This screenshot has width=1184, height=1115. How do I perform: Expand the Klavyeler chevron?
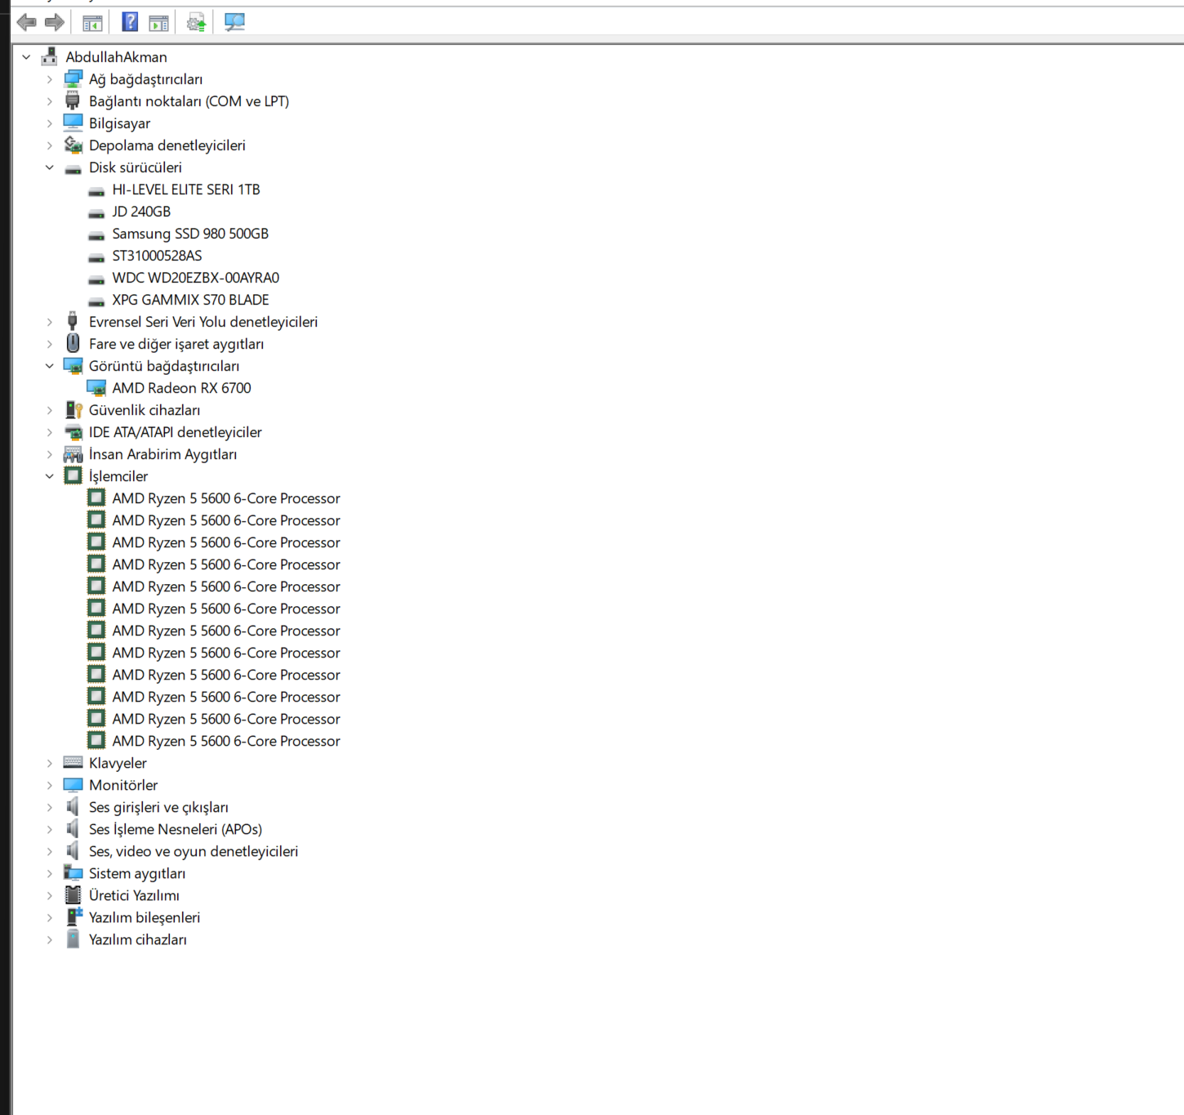pyautogui.click(x=50, y=763)
